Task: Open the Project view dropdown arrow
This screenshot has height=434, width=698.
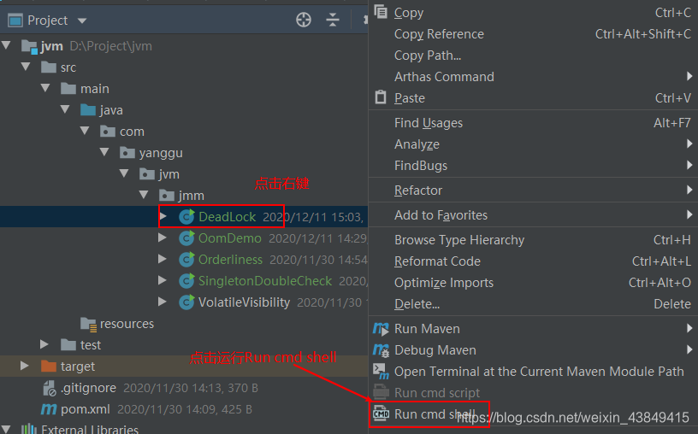Action: (82, 21)
